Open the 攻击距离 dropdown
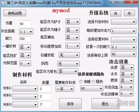Image resolution: width=139 pixels, height=112 pixels. point(26,32)
